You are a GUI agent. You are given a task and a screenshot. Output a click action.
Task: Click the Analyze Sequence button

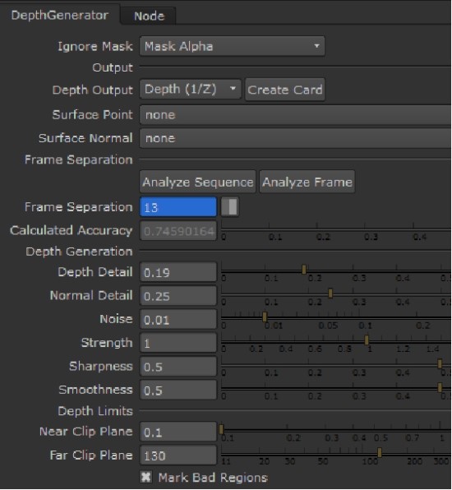[x=198, y=182]
